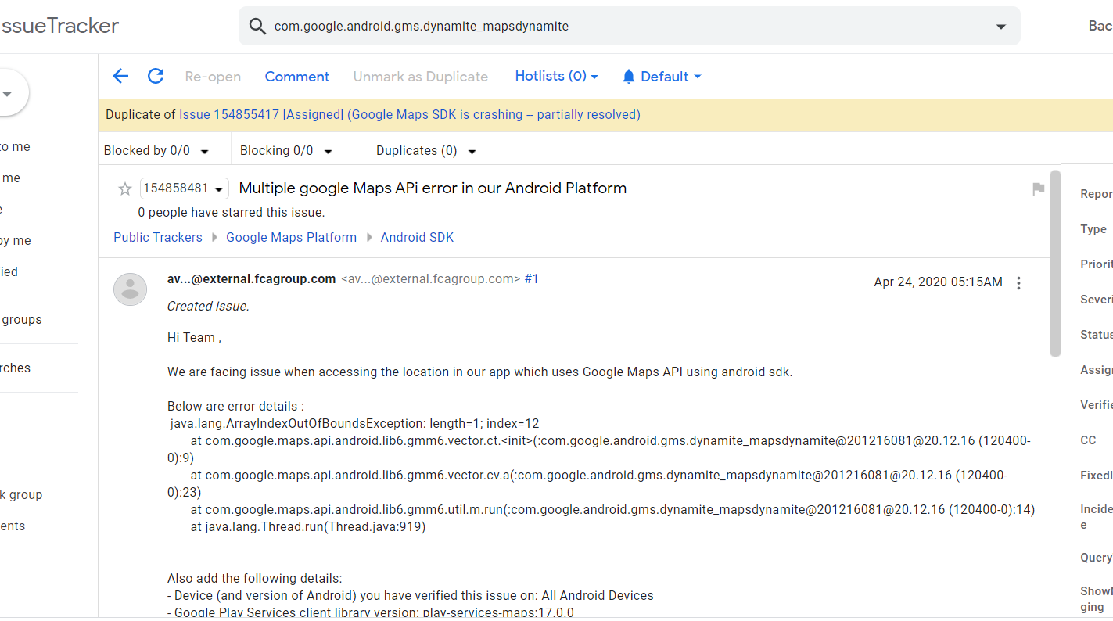Click 'Also add the following details:' text
The height and width of the screenshot is (621, 1113).
[255, 579]
